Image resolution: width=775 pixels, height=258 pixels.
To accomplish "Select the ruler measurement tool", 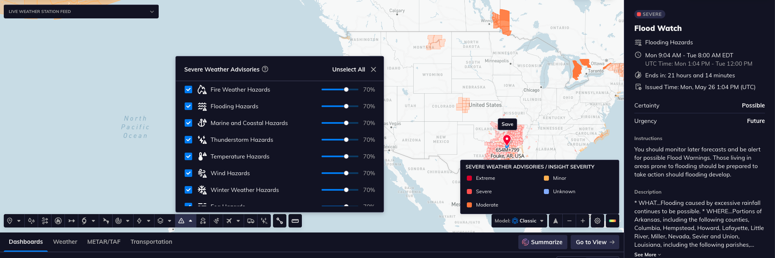I will 295,221.
